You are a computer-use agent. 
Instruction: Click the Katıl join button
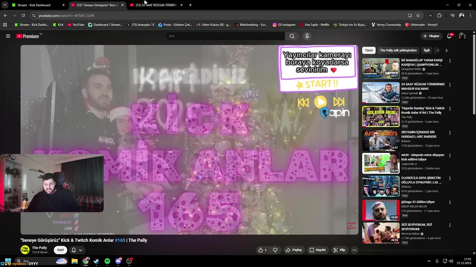point(60,250)
